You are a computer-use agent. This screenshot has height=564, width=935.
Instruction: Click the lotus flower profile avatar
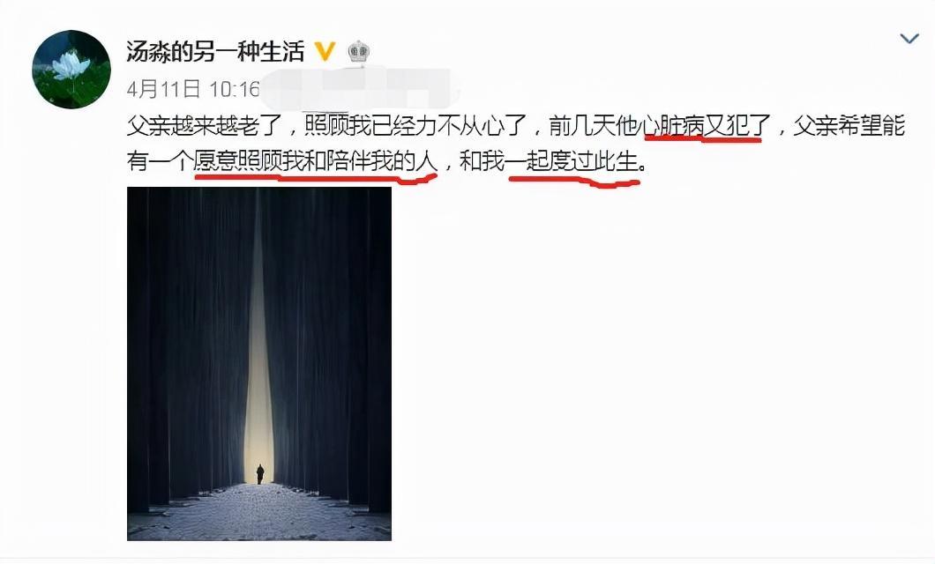(x=71, y=69)
